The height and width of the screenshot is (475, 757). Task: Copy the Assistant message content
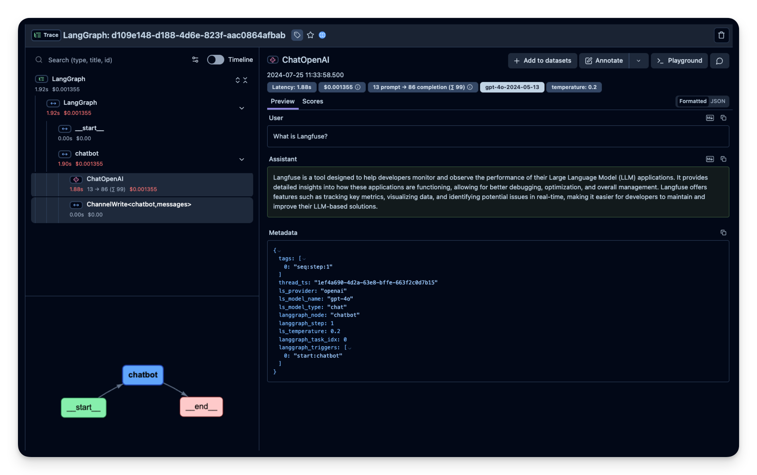coord(723,159)
